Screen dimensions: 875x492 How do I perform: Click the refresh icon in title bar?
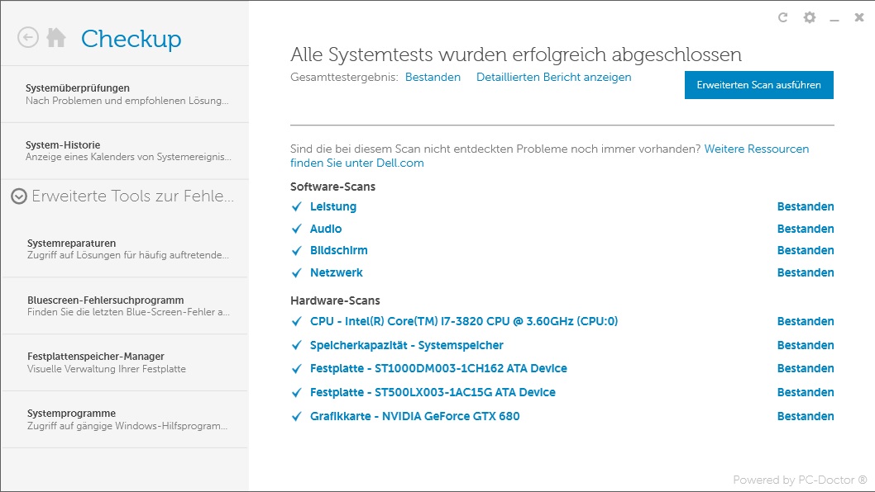(x=783, y=17)
